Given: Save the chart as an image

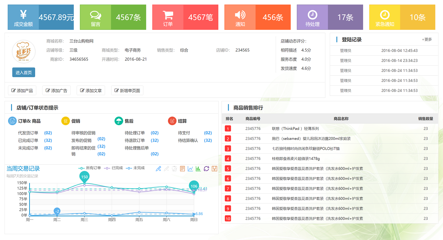Looking at the screenshot, I should [214, 168].
